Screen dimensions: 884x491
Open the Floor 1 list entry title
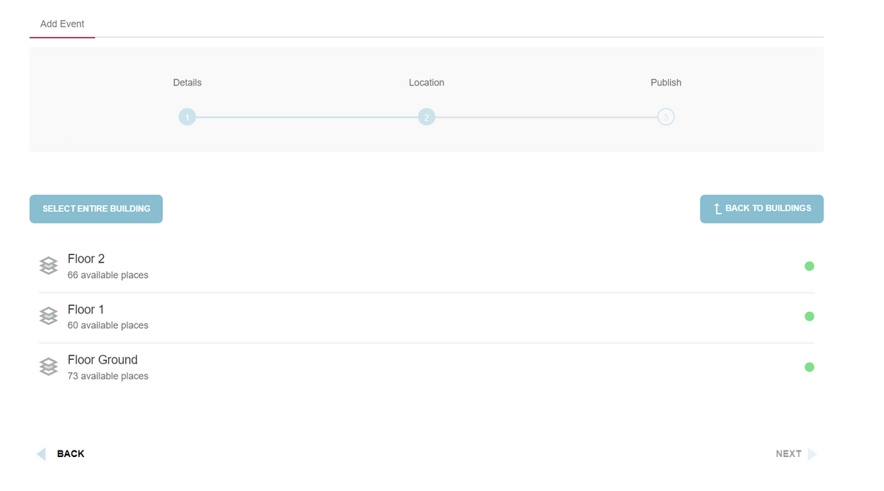coord(86,310)
